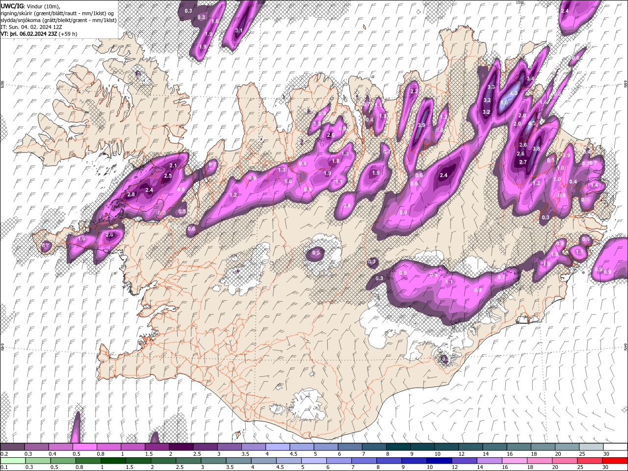Click the 'IT: Sun. 04. 02. 2024 12Z' line

tap(30, 27)
